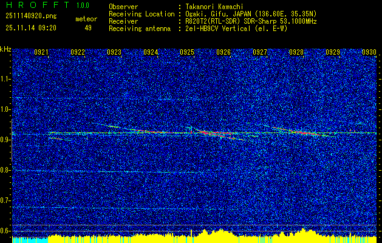Click the 1.0 kHz axis label
Screen dimensions: 382x243
coord(5,109)
